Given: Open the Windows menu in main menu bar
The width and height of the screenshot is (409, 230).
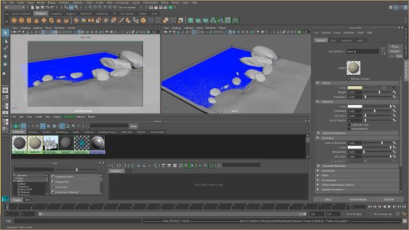Looking at the screenshot, I should click(64, 3).
